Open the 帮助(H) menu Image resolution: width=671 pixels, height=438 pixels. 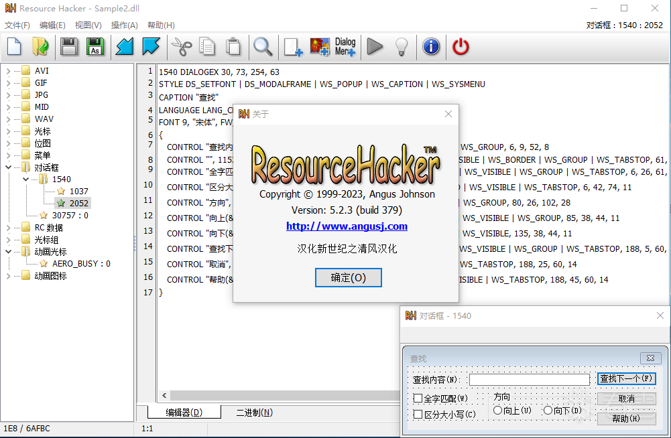point(161,25)
